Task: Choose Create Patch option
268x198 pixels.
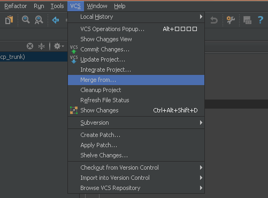Action: pos(136,135)
